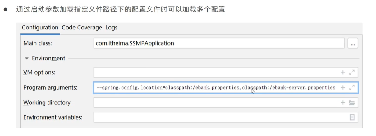Browse folders for Working directory
The width and height of the screenshot is (376, 136).
[x=352, y=103]
